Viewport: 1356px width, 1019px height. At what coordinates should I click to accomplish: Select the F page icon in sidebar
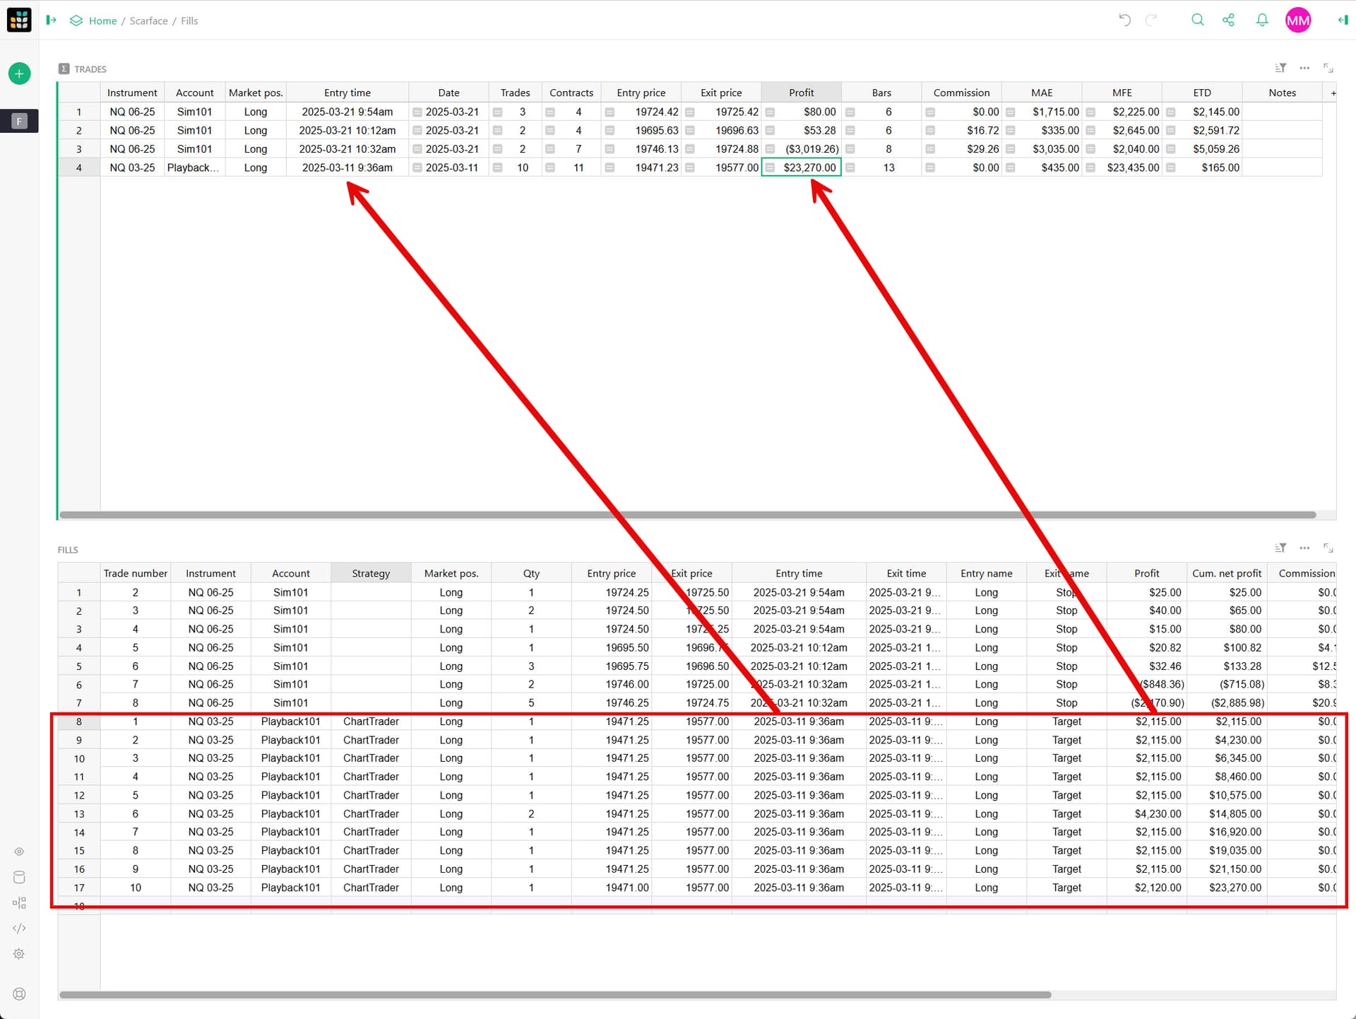coord(19,122)
